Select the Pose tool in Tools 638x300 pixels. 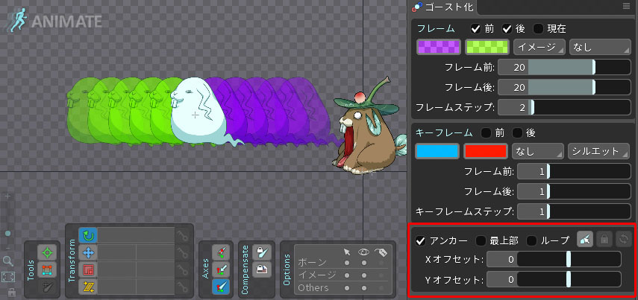coord(47,252)
